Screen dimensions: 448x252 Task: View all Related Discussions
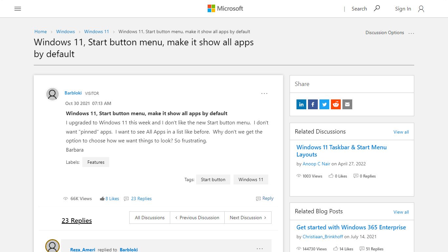coord(401,132)
